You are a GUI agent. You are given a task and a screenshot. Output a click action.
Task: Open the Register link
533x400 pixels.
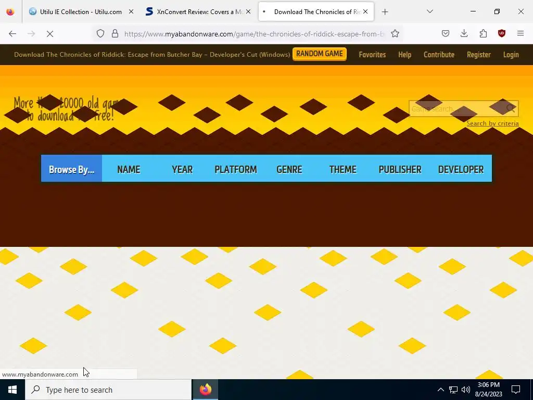point(479,55)
